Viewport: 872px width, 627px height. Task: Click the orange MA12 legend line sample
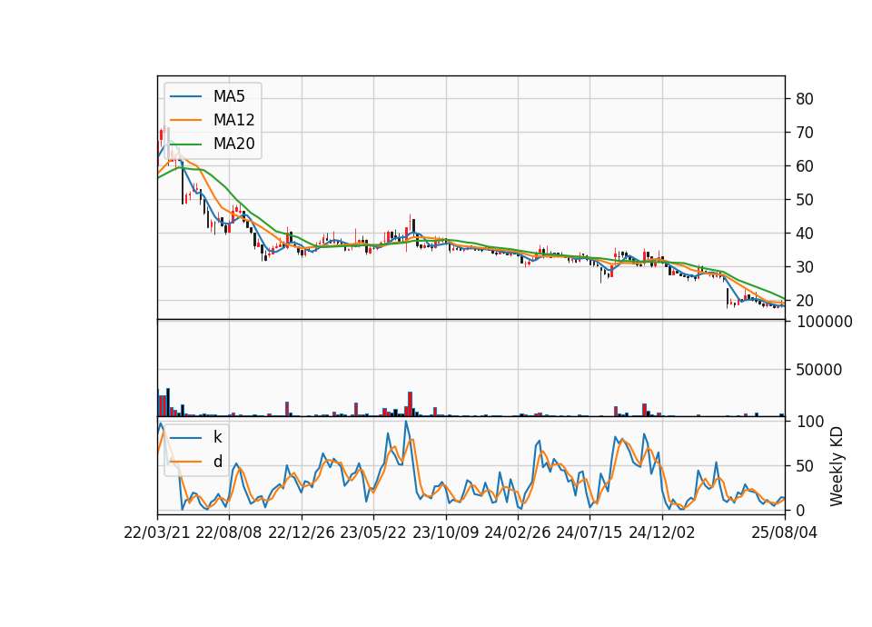click(185, 120)
